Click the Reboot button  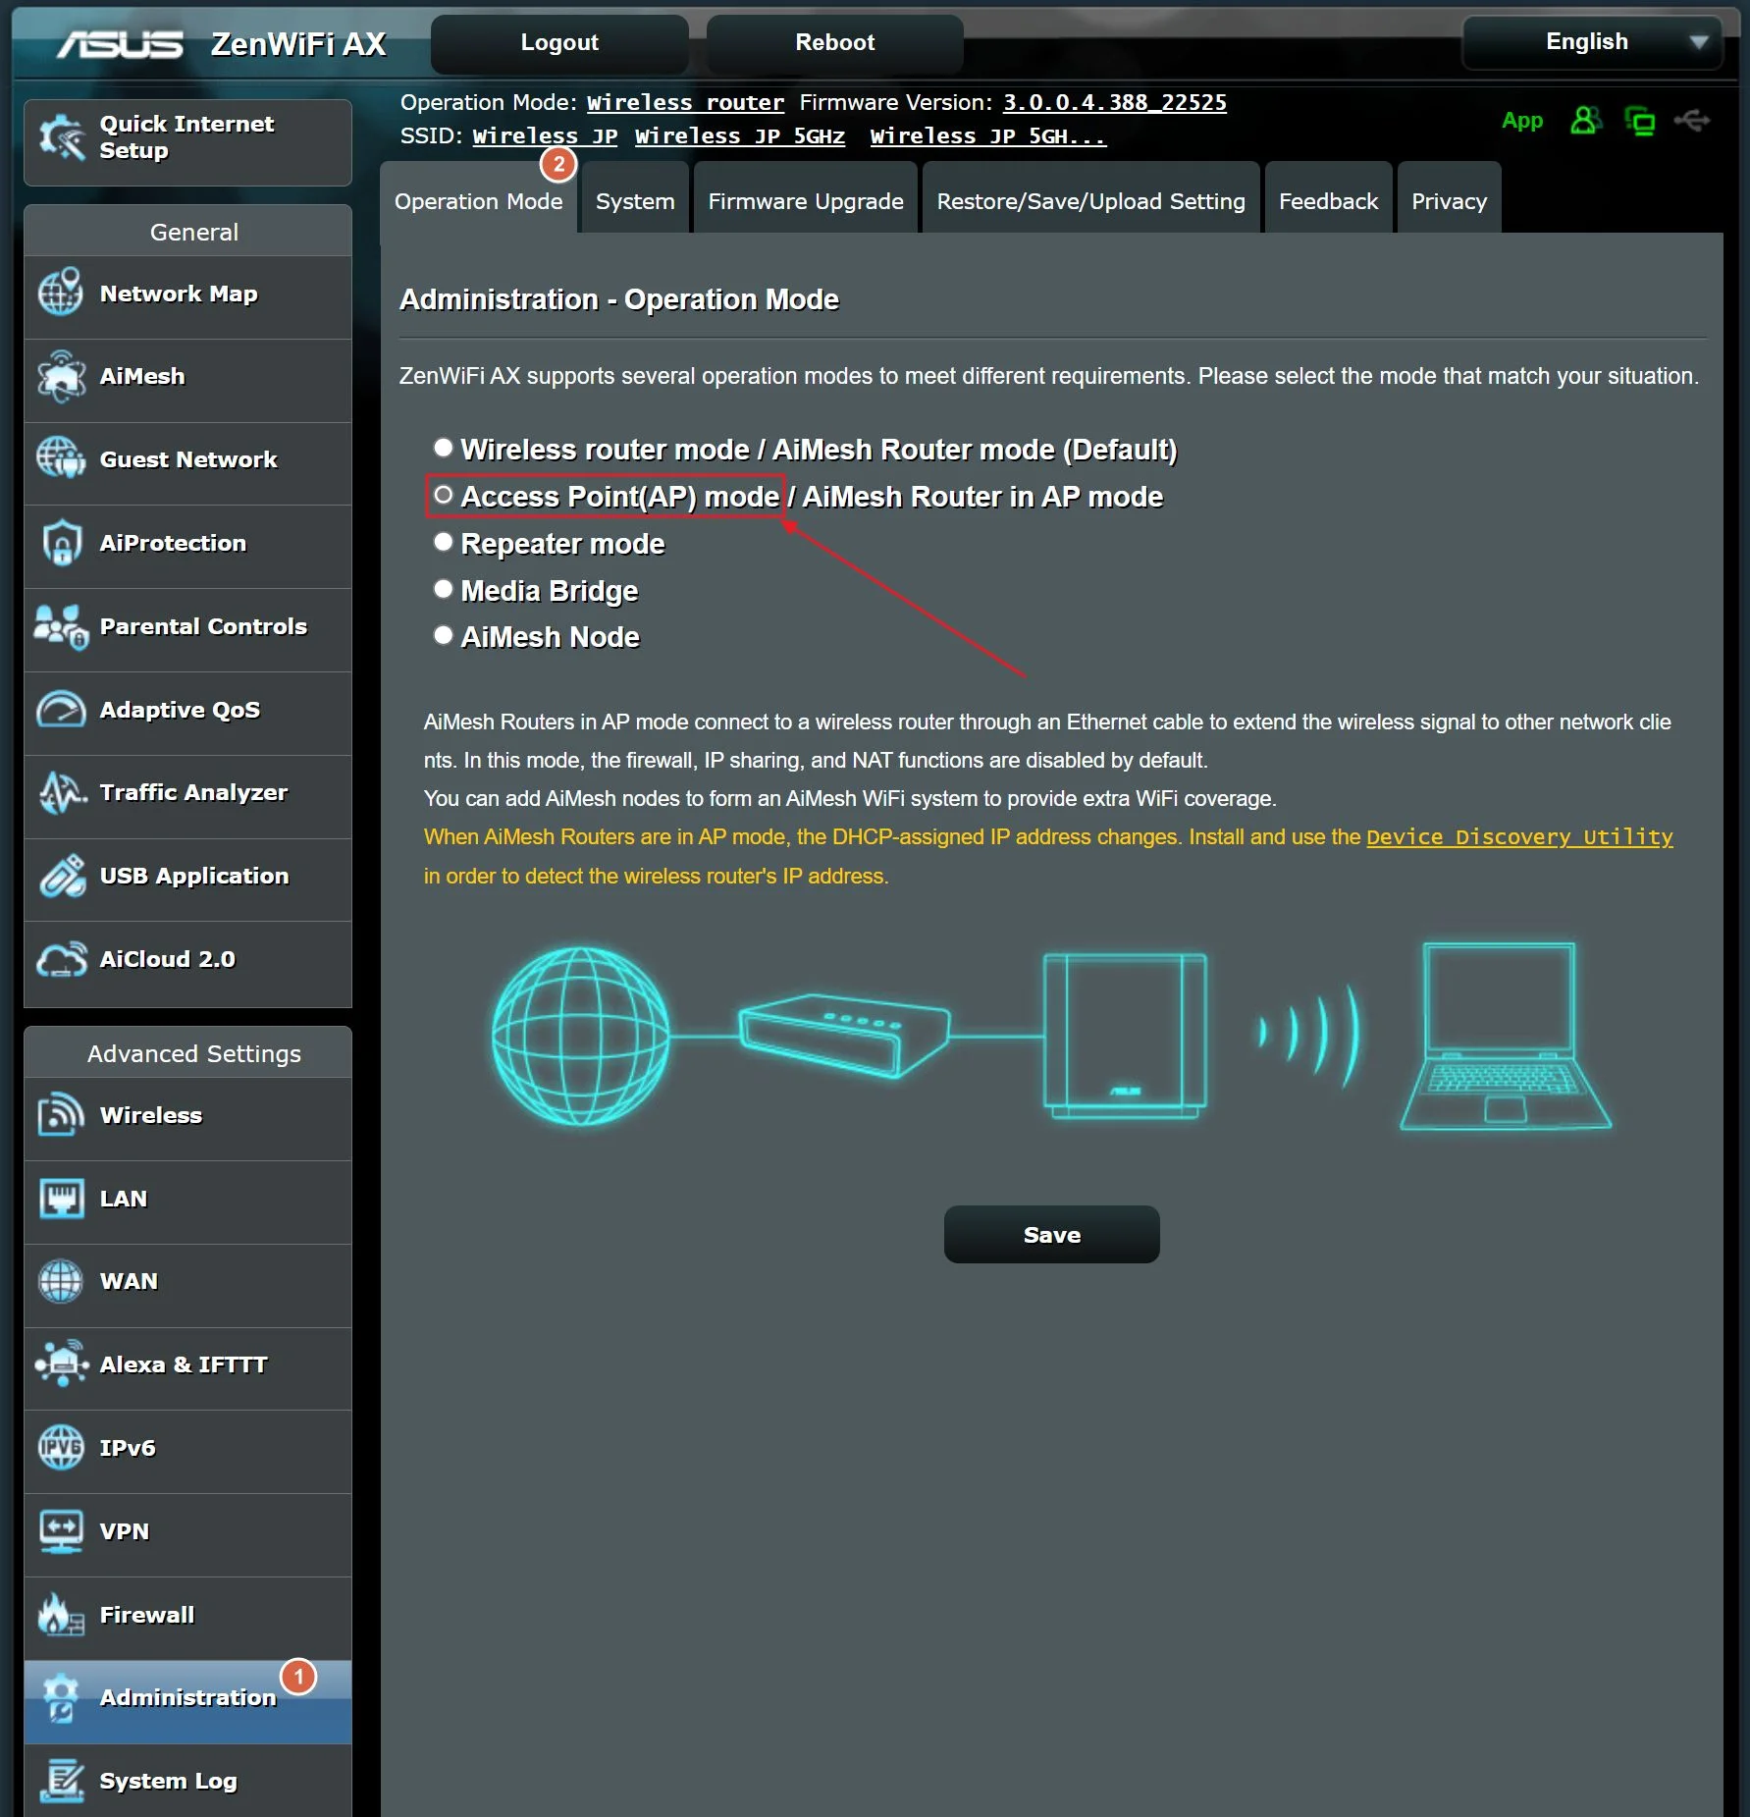click(x=835, y=42)
